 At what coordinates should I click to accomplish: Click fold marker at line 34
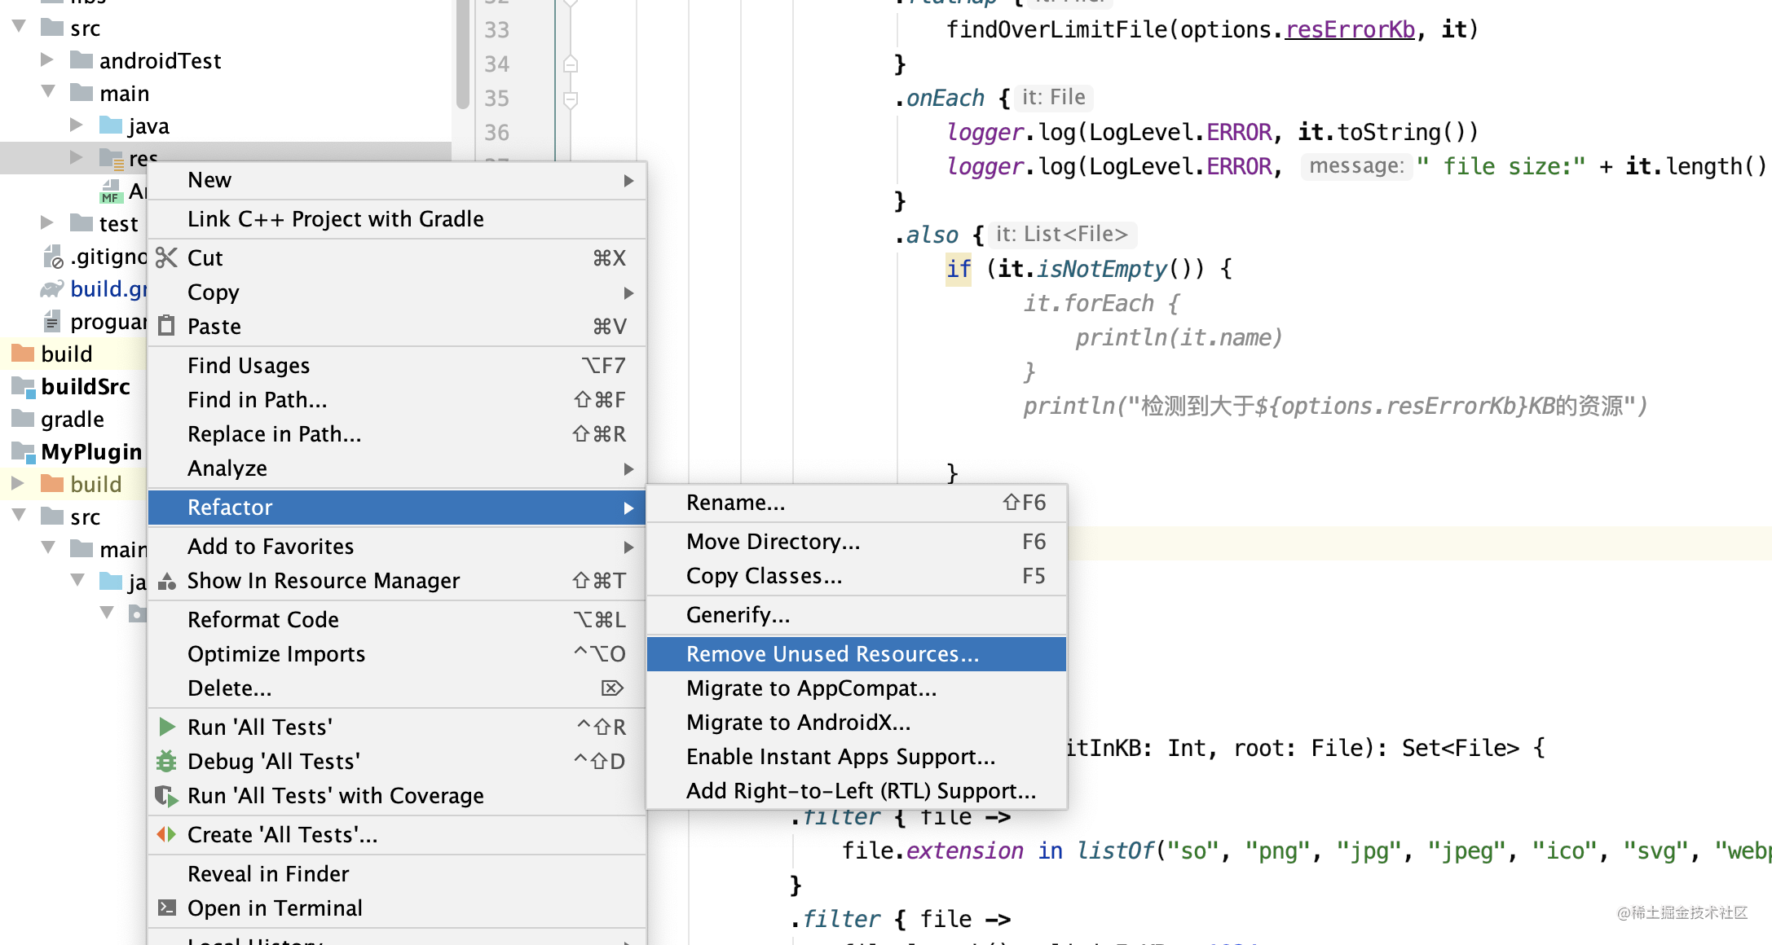pyautogui.click(x=571, y=64)
